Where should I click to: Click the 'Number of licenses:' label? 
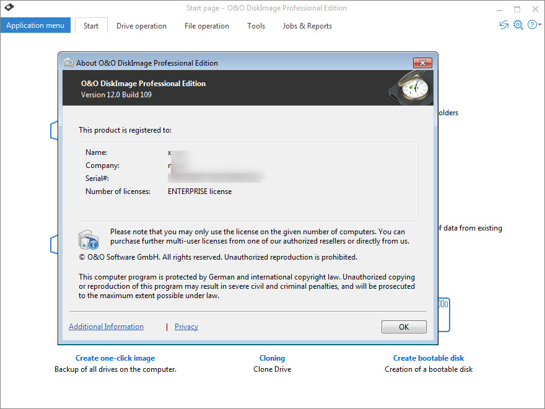[118, 191]
